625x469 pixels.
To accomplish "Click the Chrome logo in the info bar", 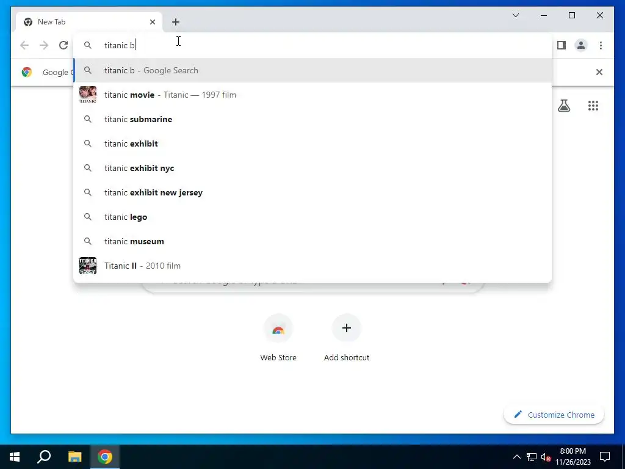I will [27, 72].
